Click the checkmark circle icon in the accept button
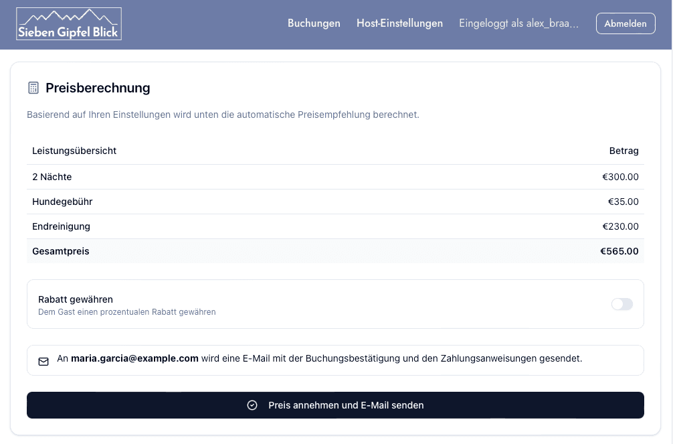The height and width of the screenshot is (444, 673). pos(252,405)
